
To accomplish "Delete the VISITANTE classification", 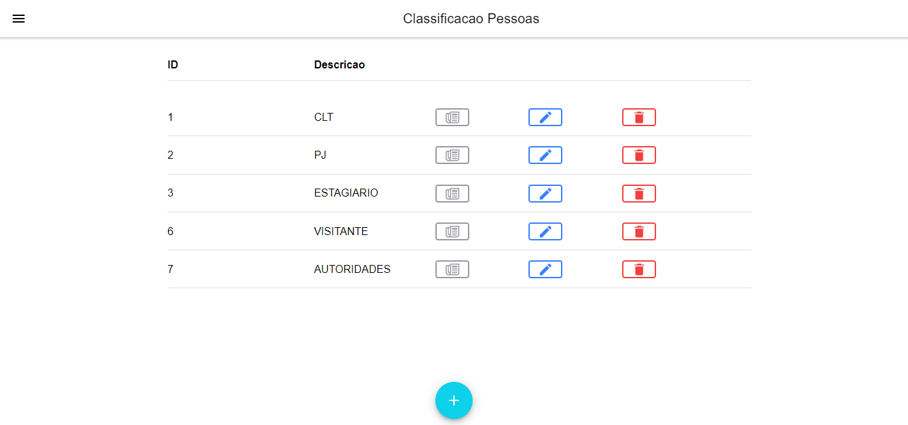I will [639, 231].
